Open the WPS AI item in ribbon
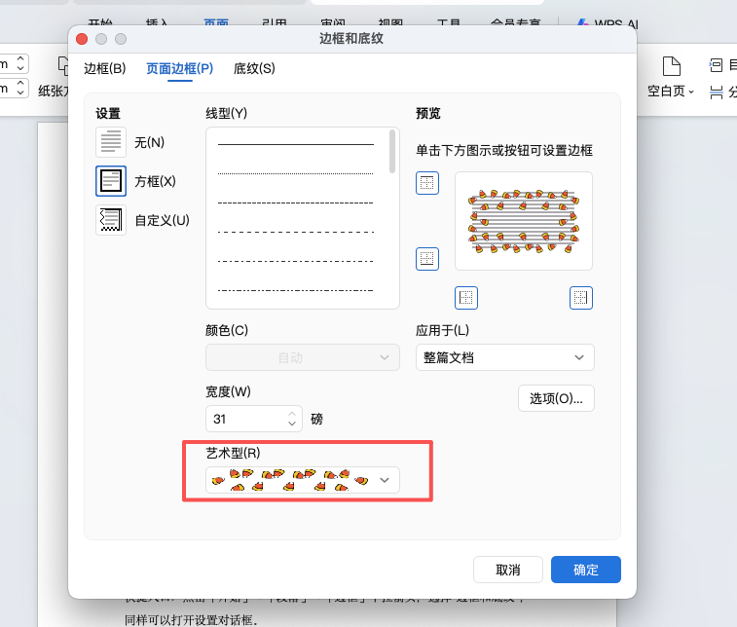This screenshot has width=737, height=627. [608, 22]
